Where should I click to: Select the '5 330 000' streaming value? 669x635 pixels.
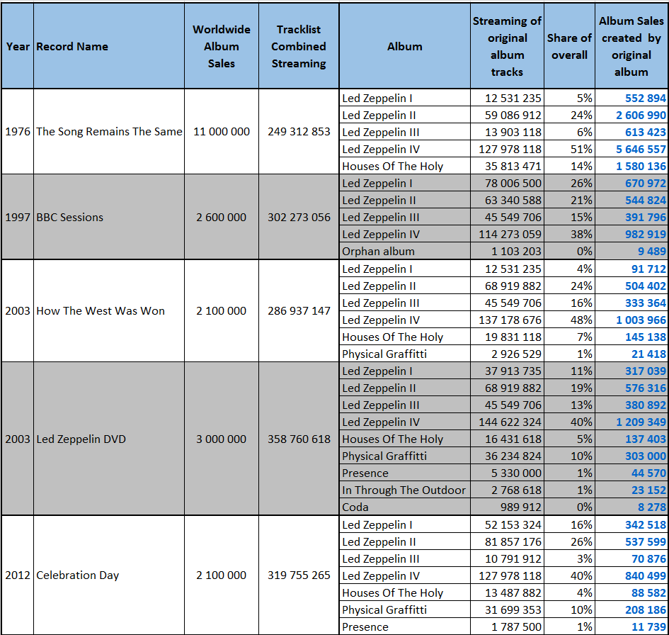(x=507, y=473)
